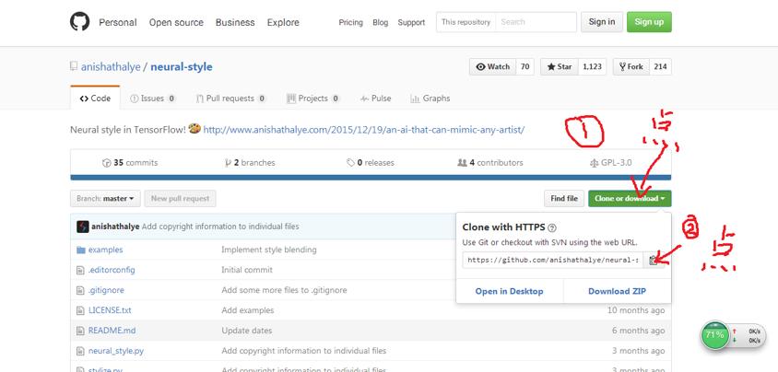The height and width of the screenshot is (372, 778).
Task: View the 0 releases page
Action: tap(371, 162)
